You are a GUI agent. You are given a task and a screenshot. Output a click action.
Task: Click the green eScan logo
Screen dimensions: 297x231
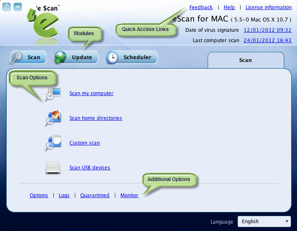pos(43,23)
